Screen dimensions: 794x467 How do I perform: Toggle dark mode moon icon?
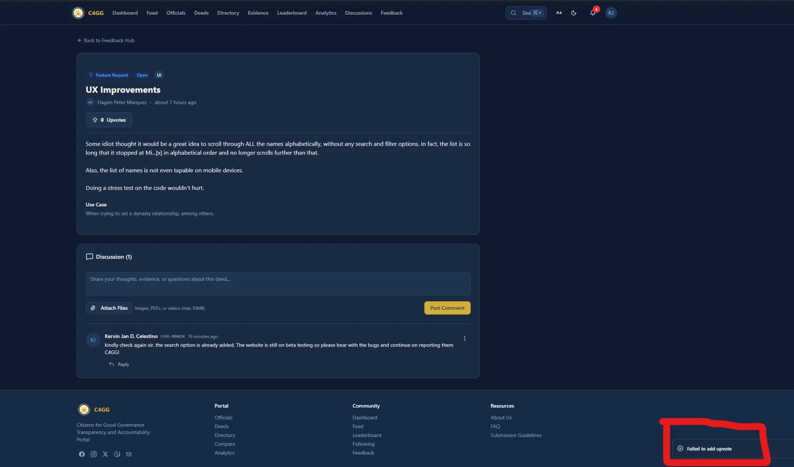[574, 13]
